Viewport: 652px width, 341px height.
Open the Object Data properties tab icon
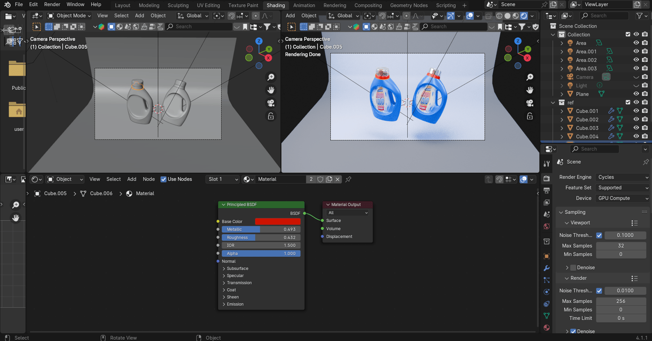pyautogui.click(x=547, y=316)
